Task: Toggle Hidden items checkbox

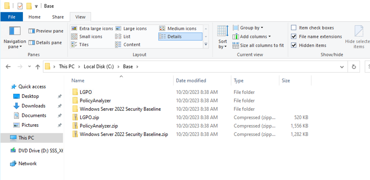Action: click(x=293, y=45)
